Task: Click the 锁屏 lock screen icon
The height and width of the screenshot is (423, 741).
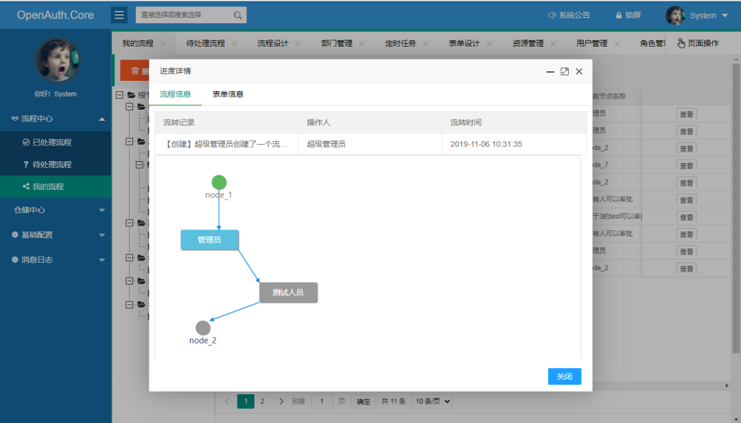Action: (619, 15)
